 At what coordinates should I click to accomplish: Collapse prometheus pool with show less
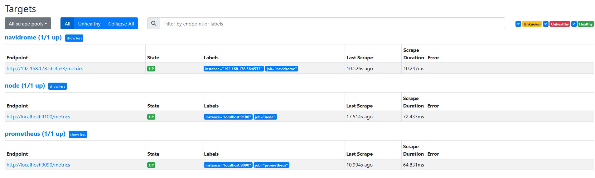coord(78,135)
